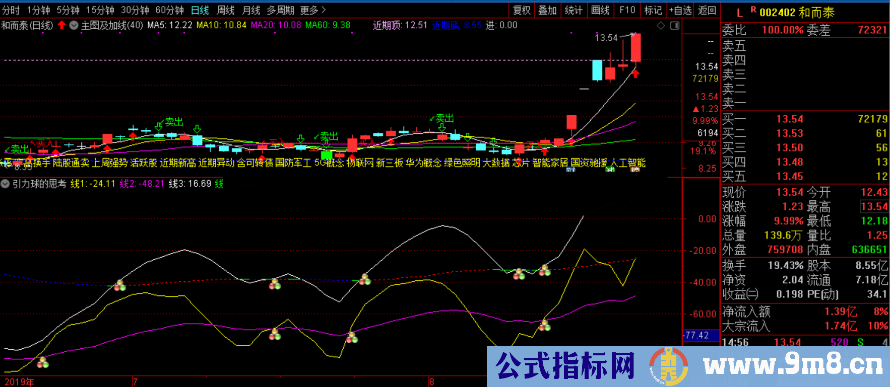This screenshot has width=890, height=387.
Task: Switch to the 日线 period tab
Action: tap(200, 10)
